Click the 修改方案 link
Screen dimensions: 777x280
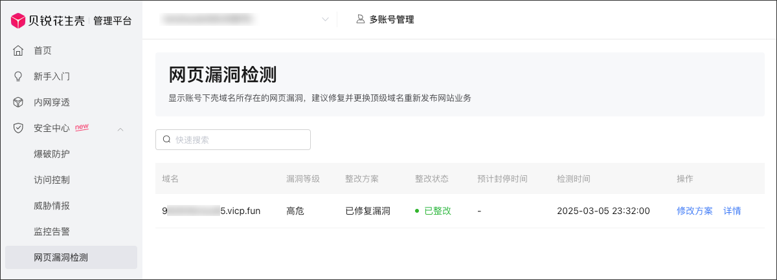(694, 211)
